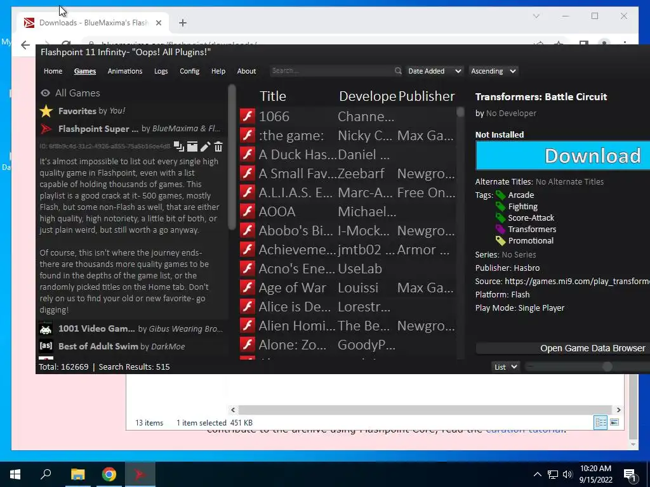Click the red arrow Flashpoint Super playlist icon
This screenshot has width=650, height=487.
coord(46,129)
